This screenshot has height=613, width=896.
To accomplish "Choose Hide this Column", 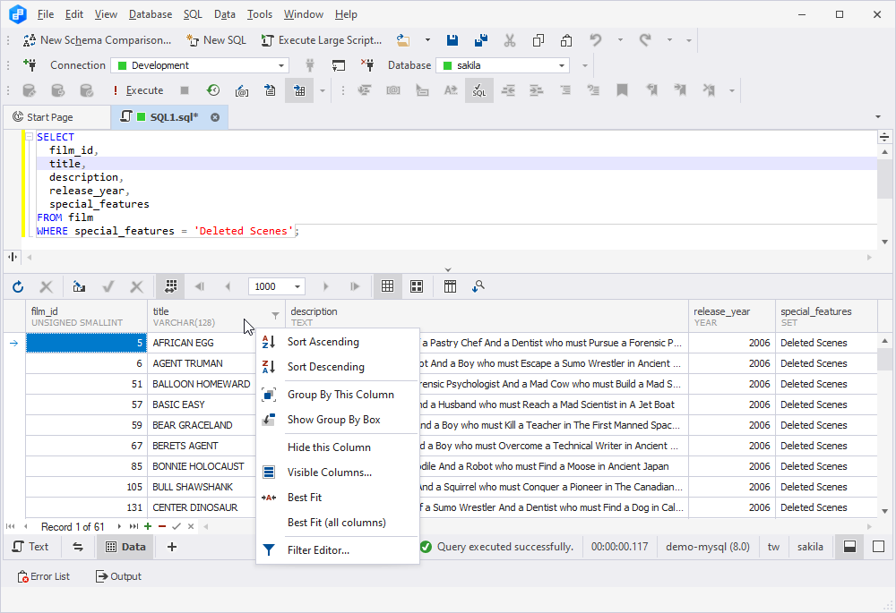I will click(338, 447).
